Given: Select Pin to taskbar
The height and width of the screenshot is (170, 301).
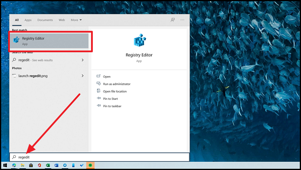Looking at the screenshot, I should click(x=112, y=106).
